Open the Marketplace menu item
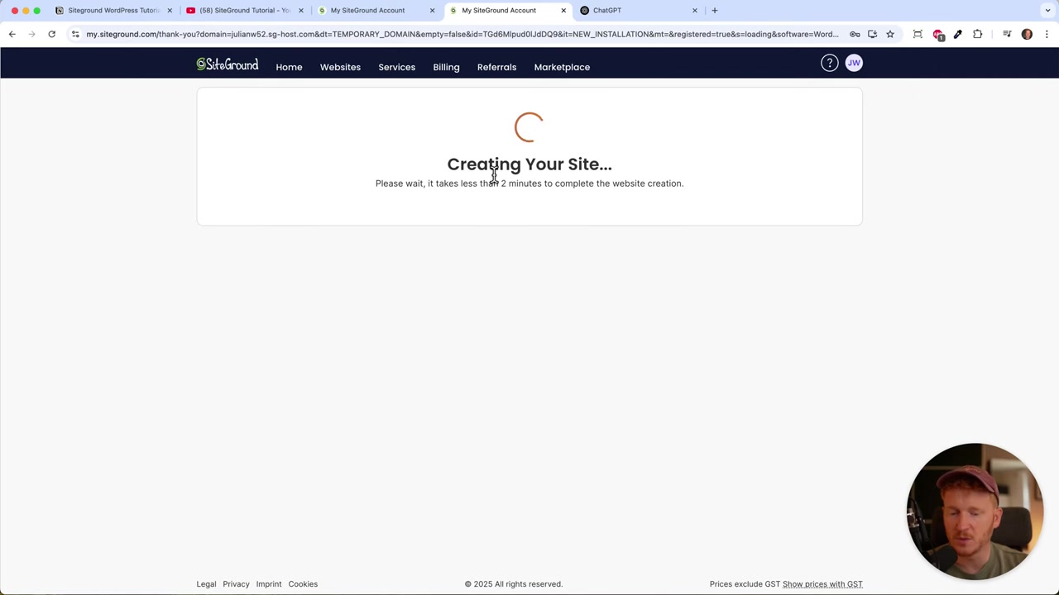 click(562, 67)
